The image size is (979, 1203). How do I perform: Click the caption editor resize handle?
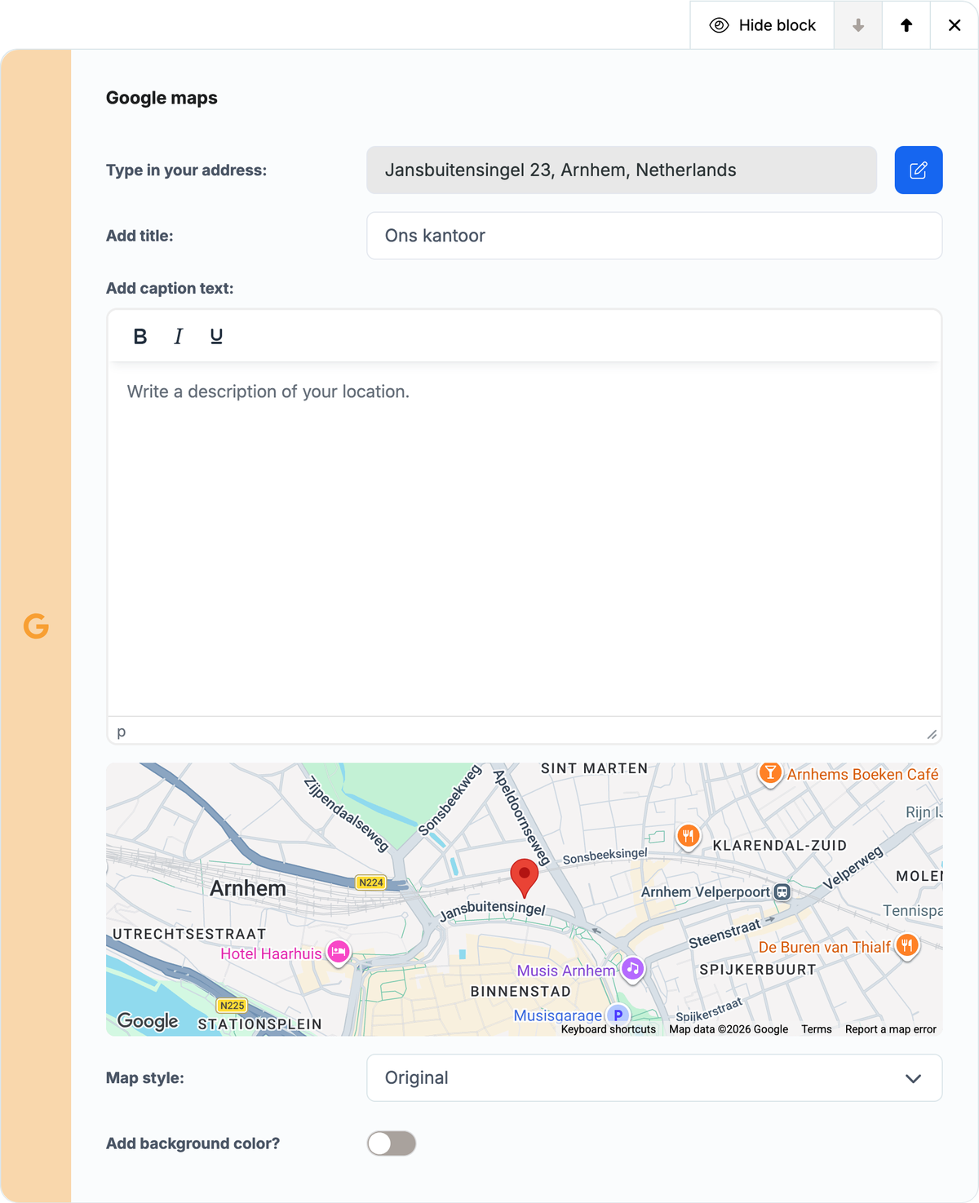(x=932, y=734)
